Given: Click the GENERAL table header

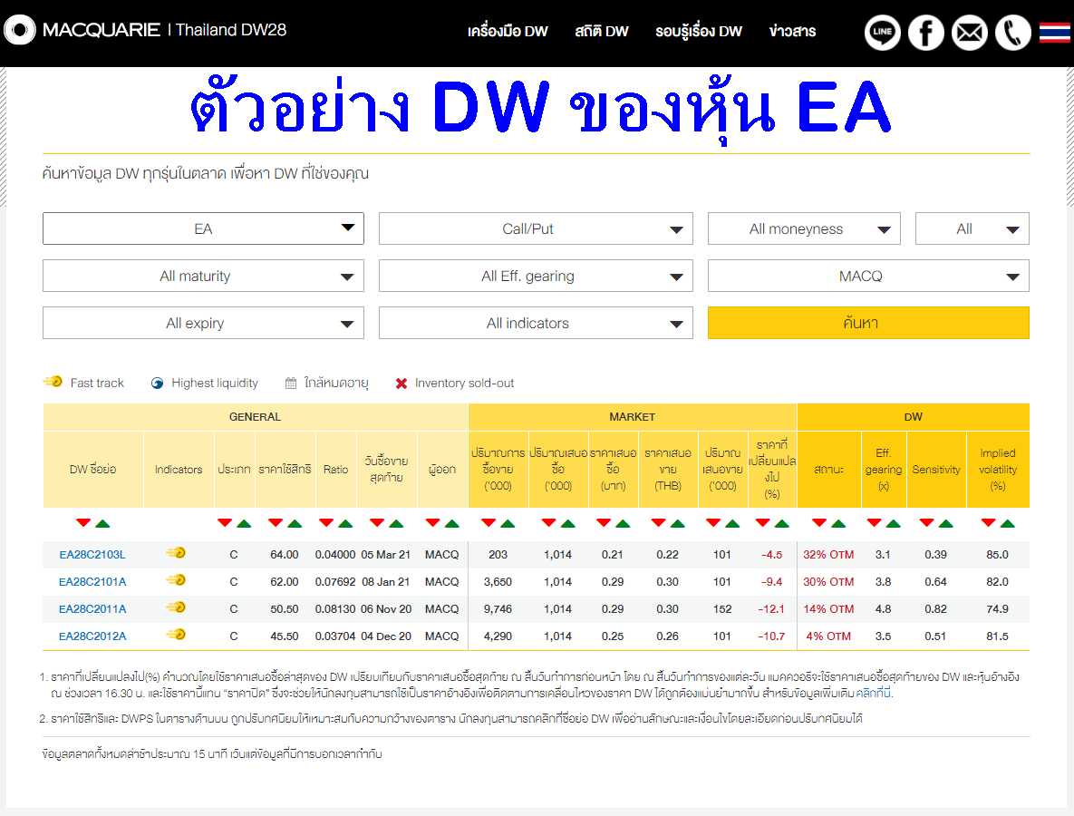Looking at the screenshot, I should click(255, 416).
